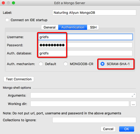Viewport: 140px width, 134px height.
Task: Select the Default auth mechanism radio
Action: click(x=41, y=64)
